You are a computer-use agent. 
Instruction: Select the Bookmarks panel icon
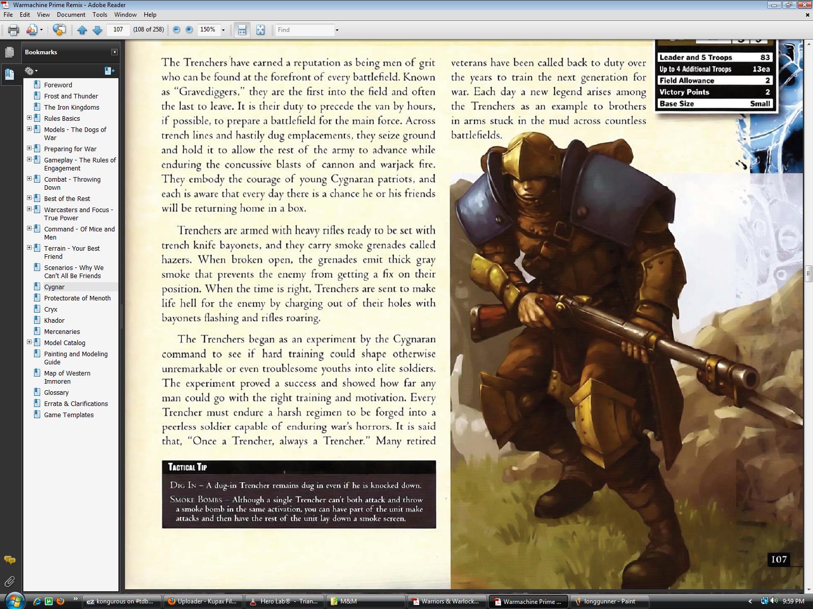click(x=9, y=74)
